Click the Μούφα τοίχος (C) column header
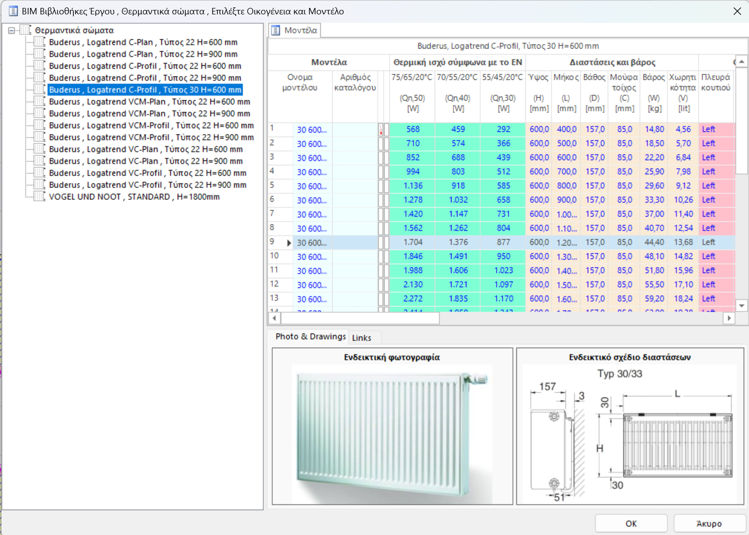 624,97
